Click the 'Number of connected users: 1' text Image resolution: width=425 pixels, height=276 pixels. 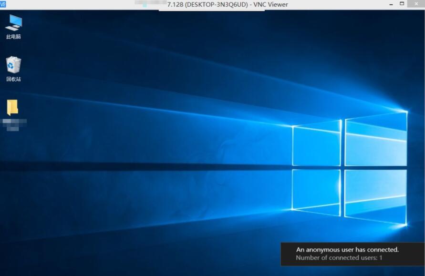click(x=339, y=257)
